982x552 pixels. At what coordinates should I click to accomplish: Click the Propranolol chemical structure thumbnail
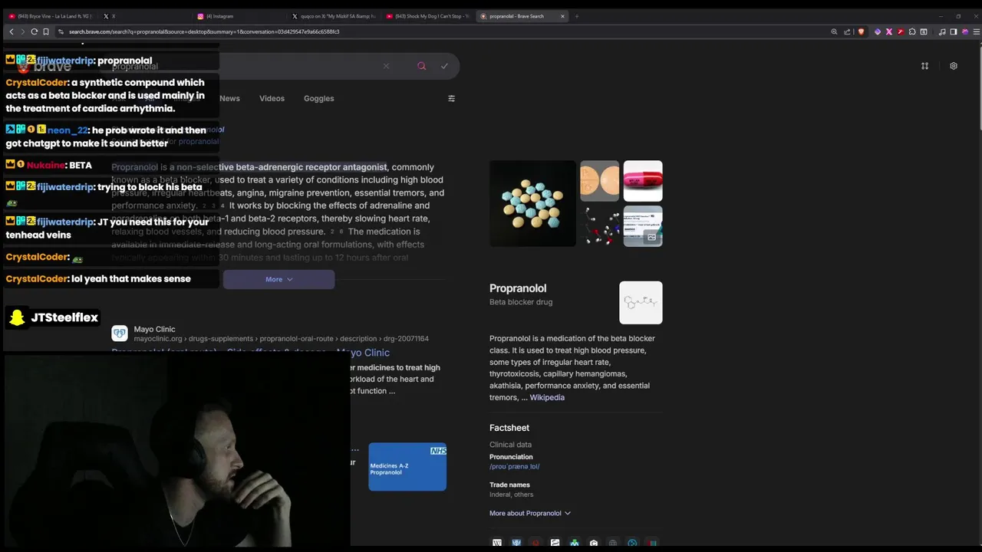(641, 302)
